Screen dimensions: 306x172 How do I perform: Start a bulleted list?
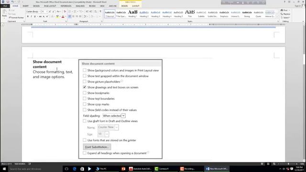tap(70, 11)
